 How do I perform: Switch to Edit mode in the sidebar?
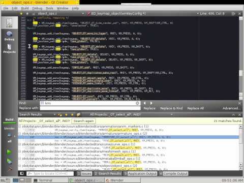pos(9,23)
